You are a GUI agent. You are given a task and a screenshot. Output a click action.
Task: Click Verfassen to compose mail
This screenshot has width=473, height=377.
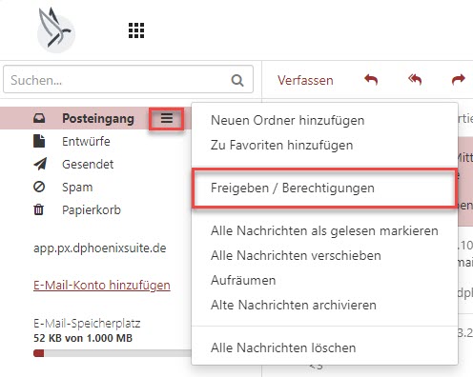305,80
